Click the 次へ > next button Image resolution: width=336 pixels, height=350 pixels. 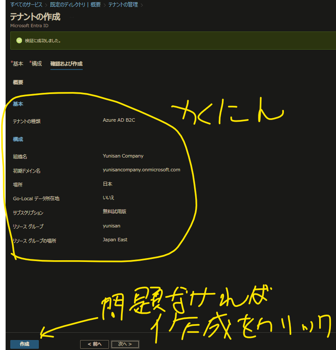pyautogui.click(x=125, y=344)
